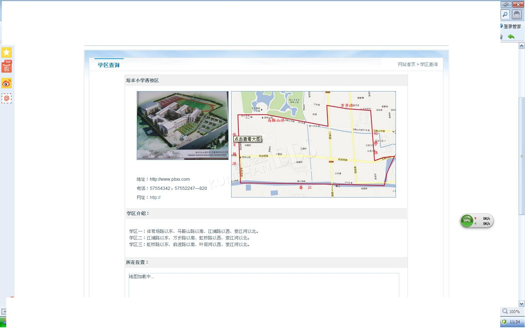Select the 学区查询 tab heading
525x328 pixels.
(x=109, y=65)
